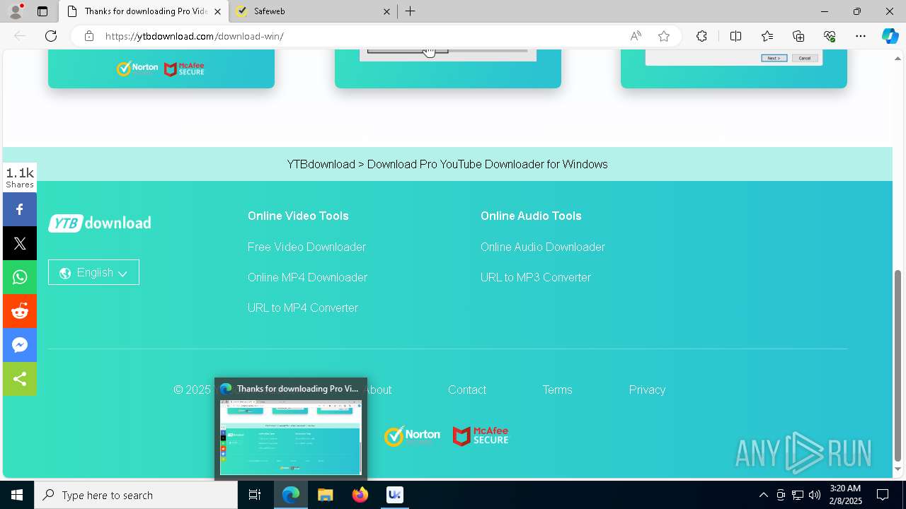906x509 pixels.
Task: Click the YTB download footer logo
Action: (x=100, y=223)
